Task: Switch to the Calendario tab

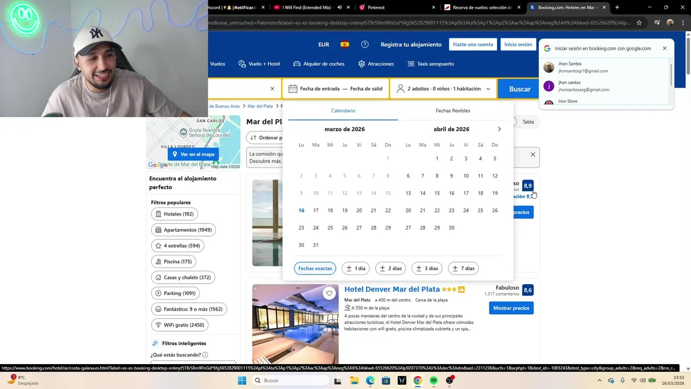Action: (x=343, y=111)
